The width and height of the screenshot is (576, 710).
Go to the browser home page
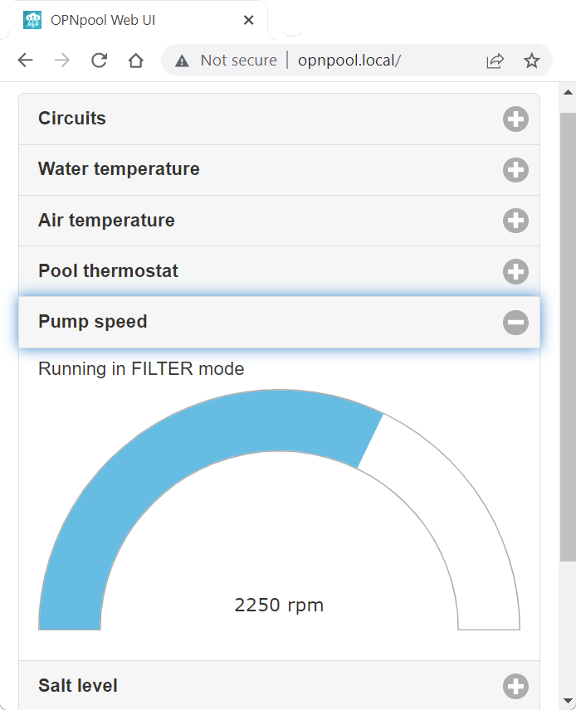(x=135, y=61)
